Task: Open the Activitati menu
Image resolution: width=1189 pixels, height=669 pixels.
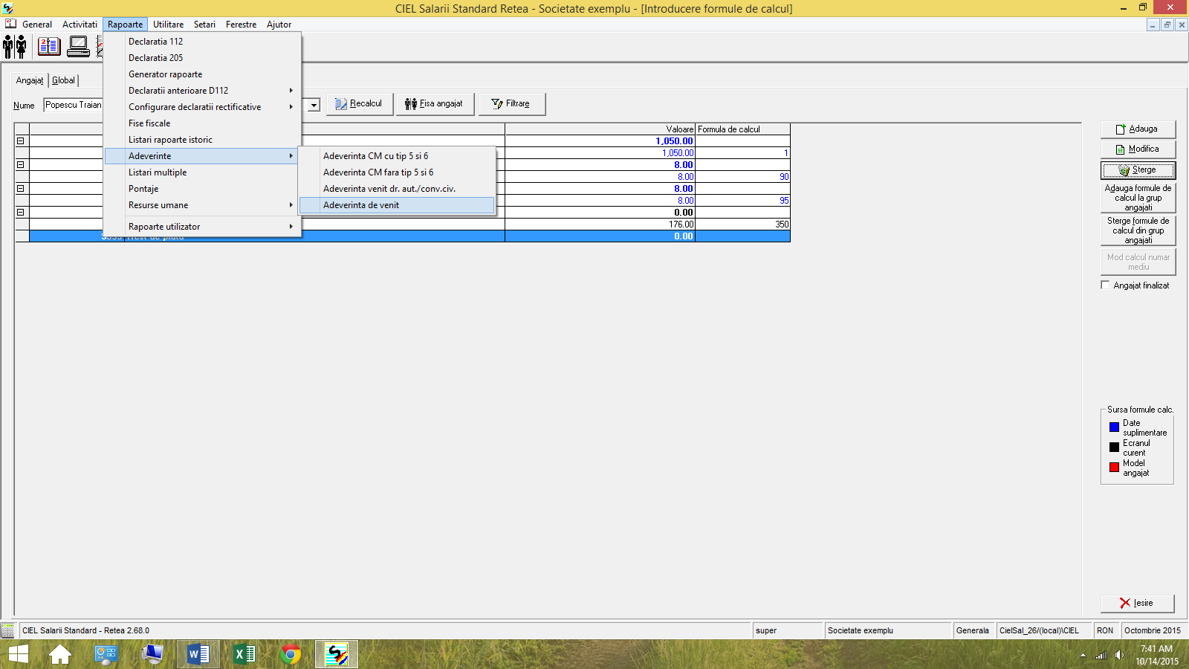Action: click(80, 25)
